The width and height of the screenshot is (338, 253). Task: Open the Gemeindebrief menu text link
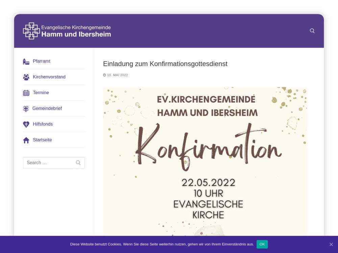[47, 108]
